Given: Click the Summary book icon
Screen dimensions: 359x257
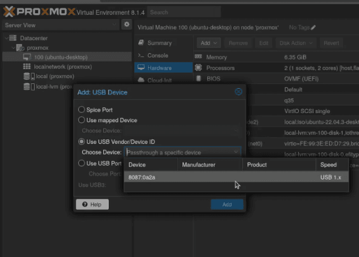Looking at the screenshot, I should pos(141,42).
